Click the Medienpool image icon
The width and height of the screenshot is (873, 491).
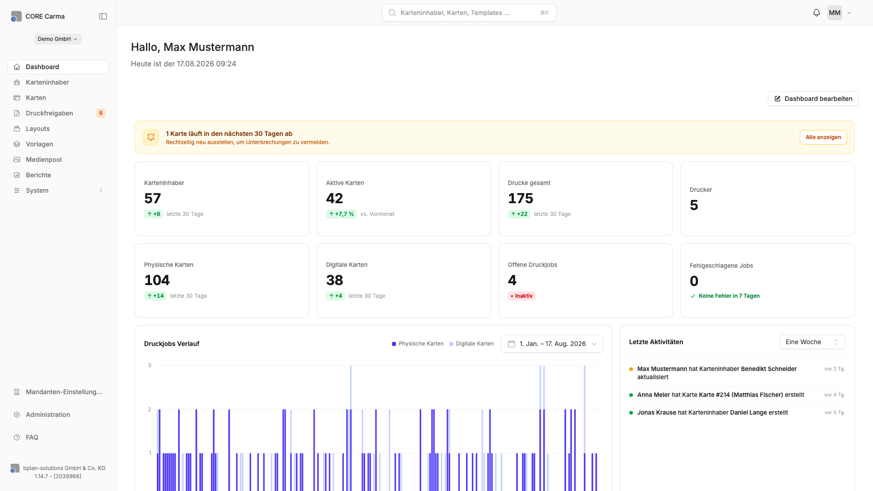point(17,160)
